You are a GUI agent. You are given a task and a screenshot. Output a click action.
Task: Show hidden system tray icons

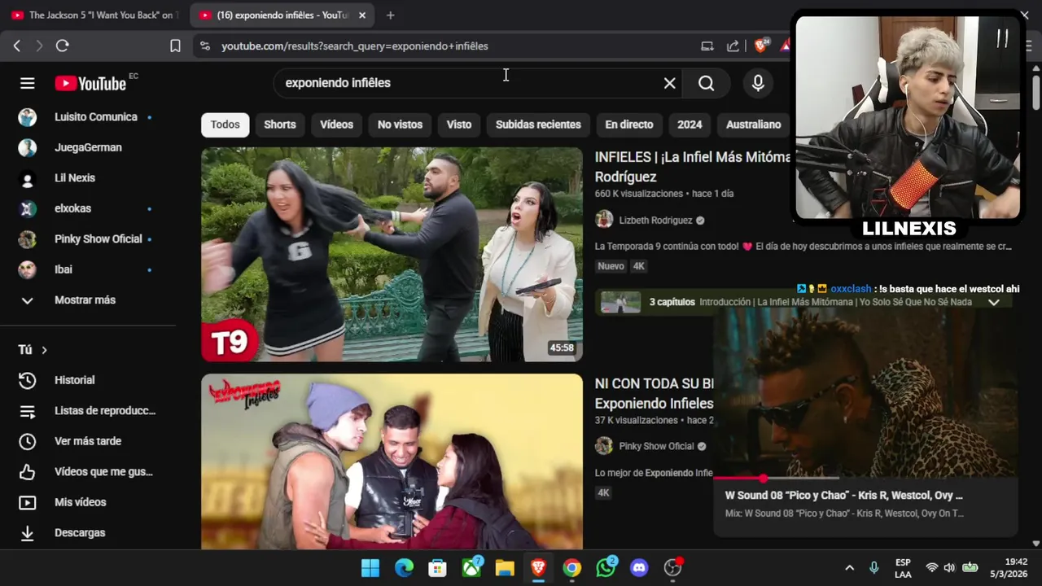849,567
